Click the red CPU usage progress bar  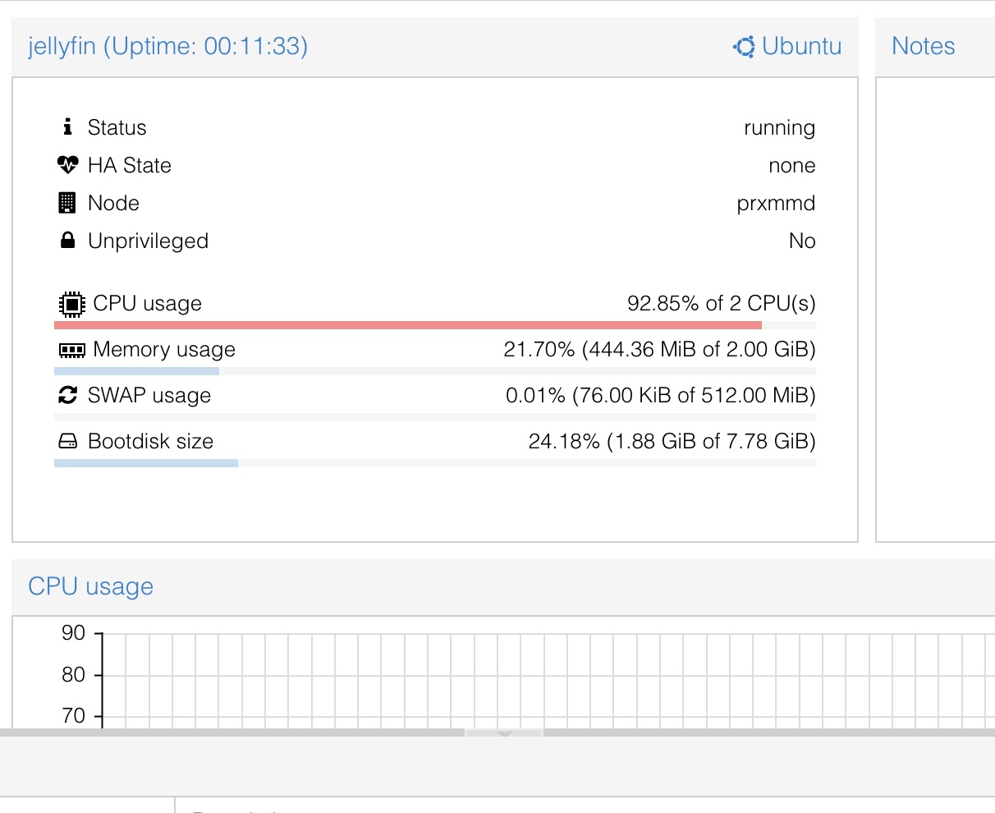(407, 326)
